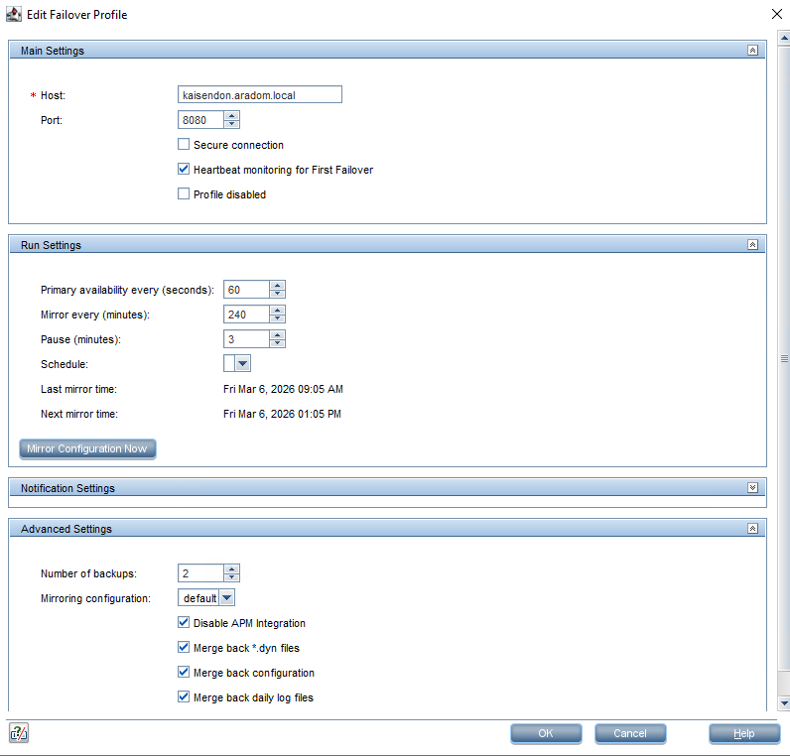The width and height of the screenshot is (790, 756).
Task: Click the Port value field
Action: 200,120
